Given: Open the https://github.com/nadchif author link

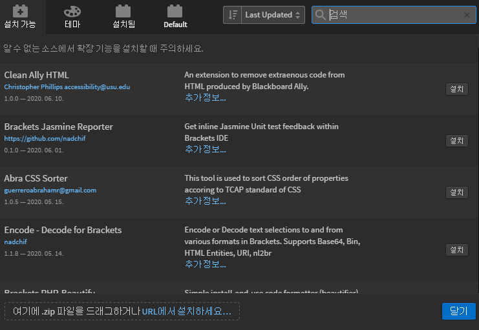Looking at the screenshot, I should (45, 138).
